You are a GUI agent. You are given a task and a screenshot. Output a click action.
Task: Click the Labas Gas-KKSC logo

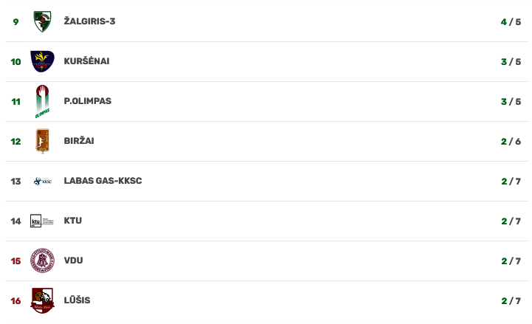coord(42,181)
